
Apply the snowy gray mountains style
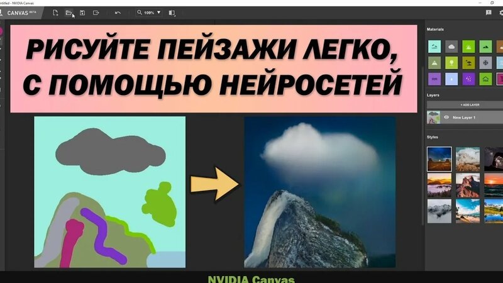click(x=439, y=211)
